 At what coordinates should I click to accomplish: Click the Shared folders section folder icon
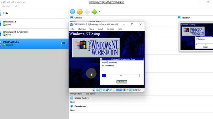point(72,98)
